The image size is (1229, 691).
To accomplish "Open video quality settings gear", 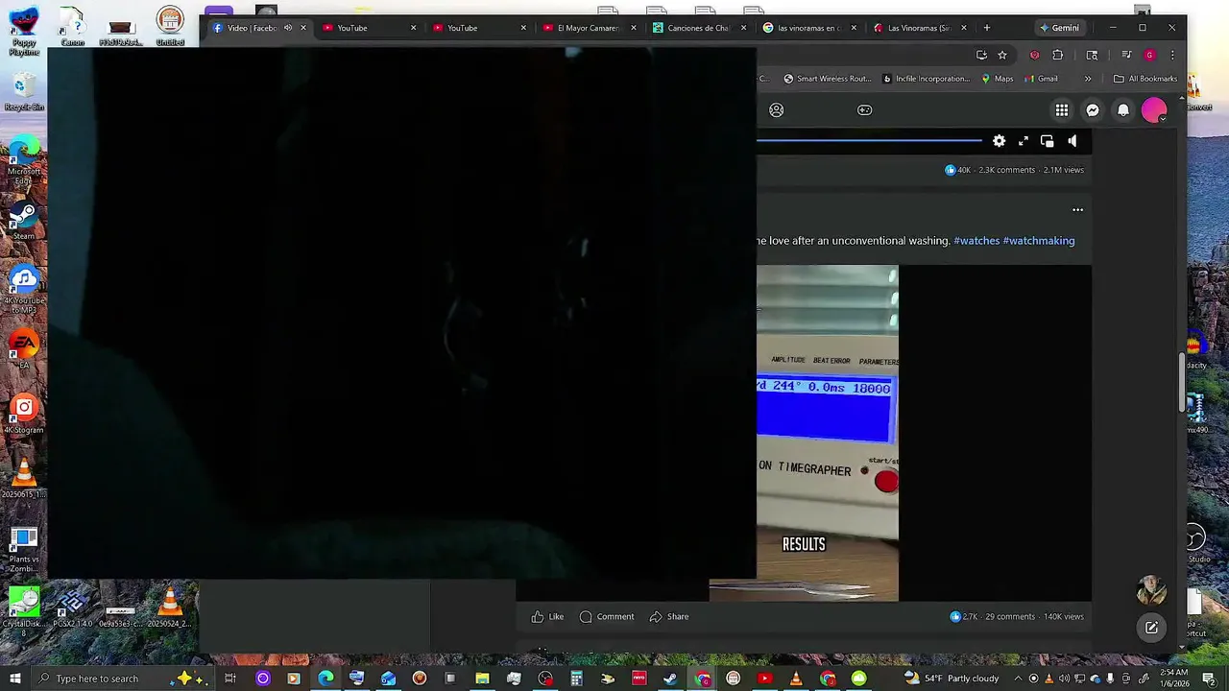I will pos(999,141).
